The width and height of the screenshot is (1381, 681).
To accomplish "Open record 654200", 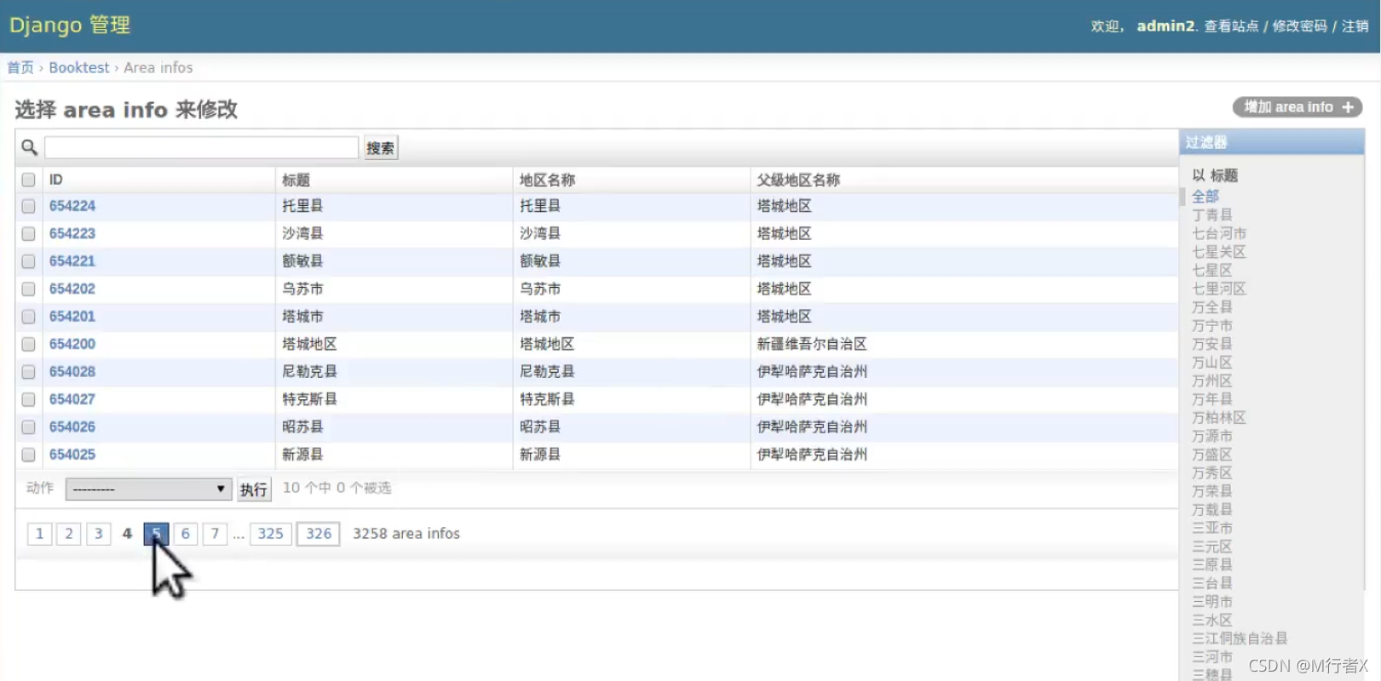I will click(x=72, y=344).
